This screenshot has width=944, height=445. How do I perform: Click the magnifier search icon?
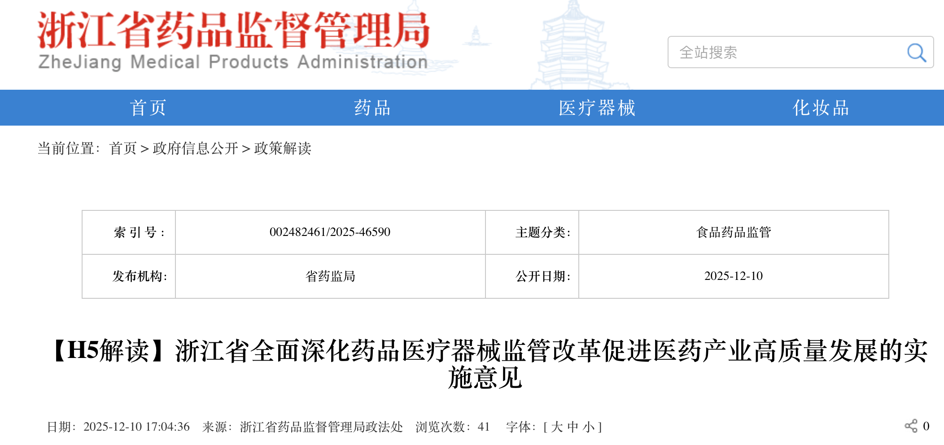916,52
